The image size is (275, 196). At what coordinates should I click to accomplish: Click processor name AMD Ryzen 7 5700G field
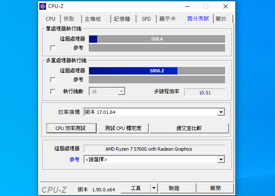point(155,149)
